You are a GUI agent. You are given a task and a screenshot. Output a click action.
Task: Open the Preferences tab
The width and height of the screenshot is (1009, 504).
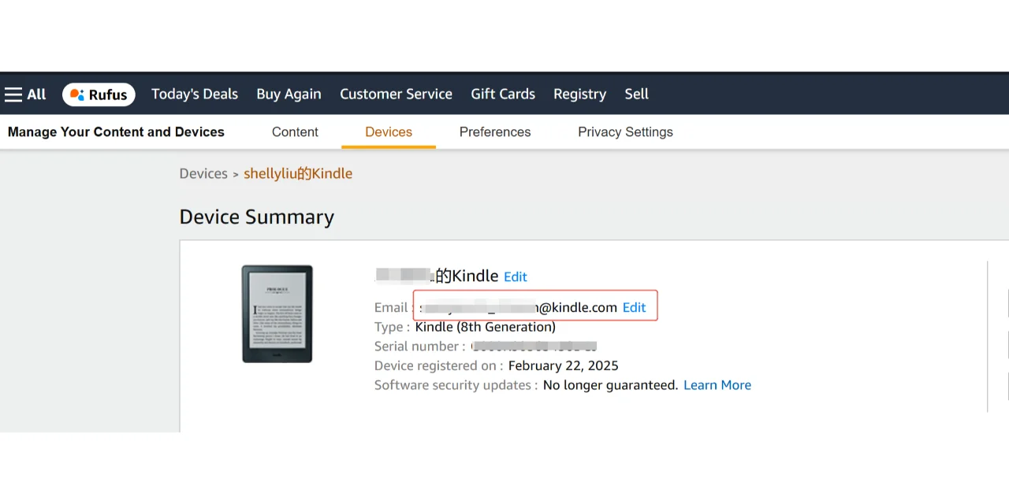click(495, 132)
